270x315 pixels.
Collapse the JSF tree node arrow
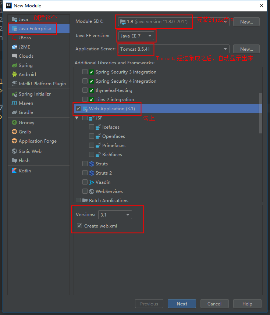click(x=77, y=118)
